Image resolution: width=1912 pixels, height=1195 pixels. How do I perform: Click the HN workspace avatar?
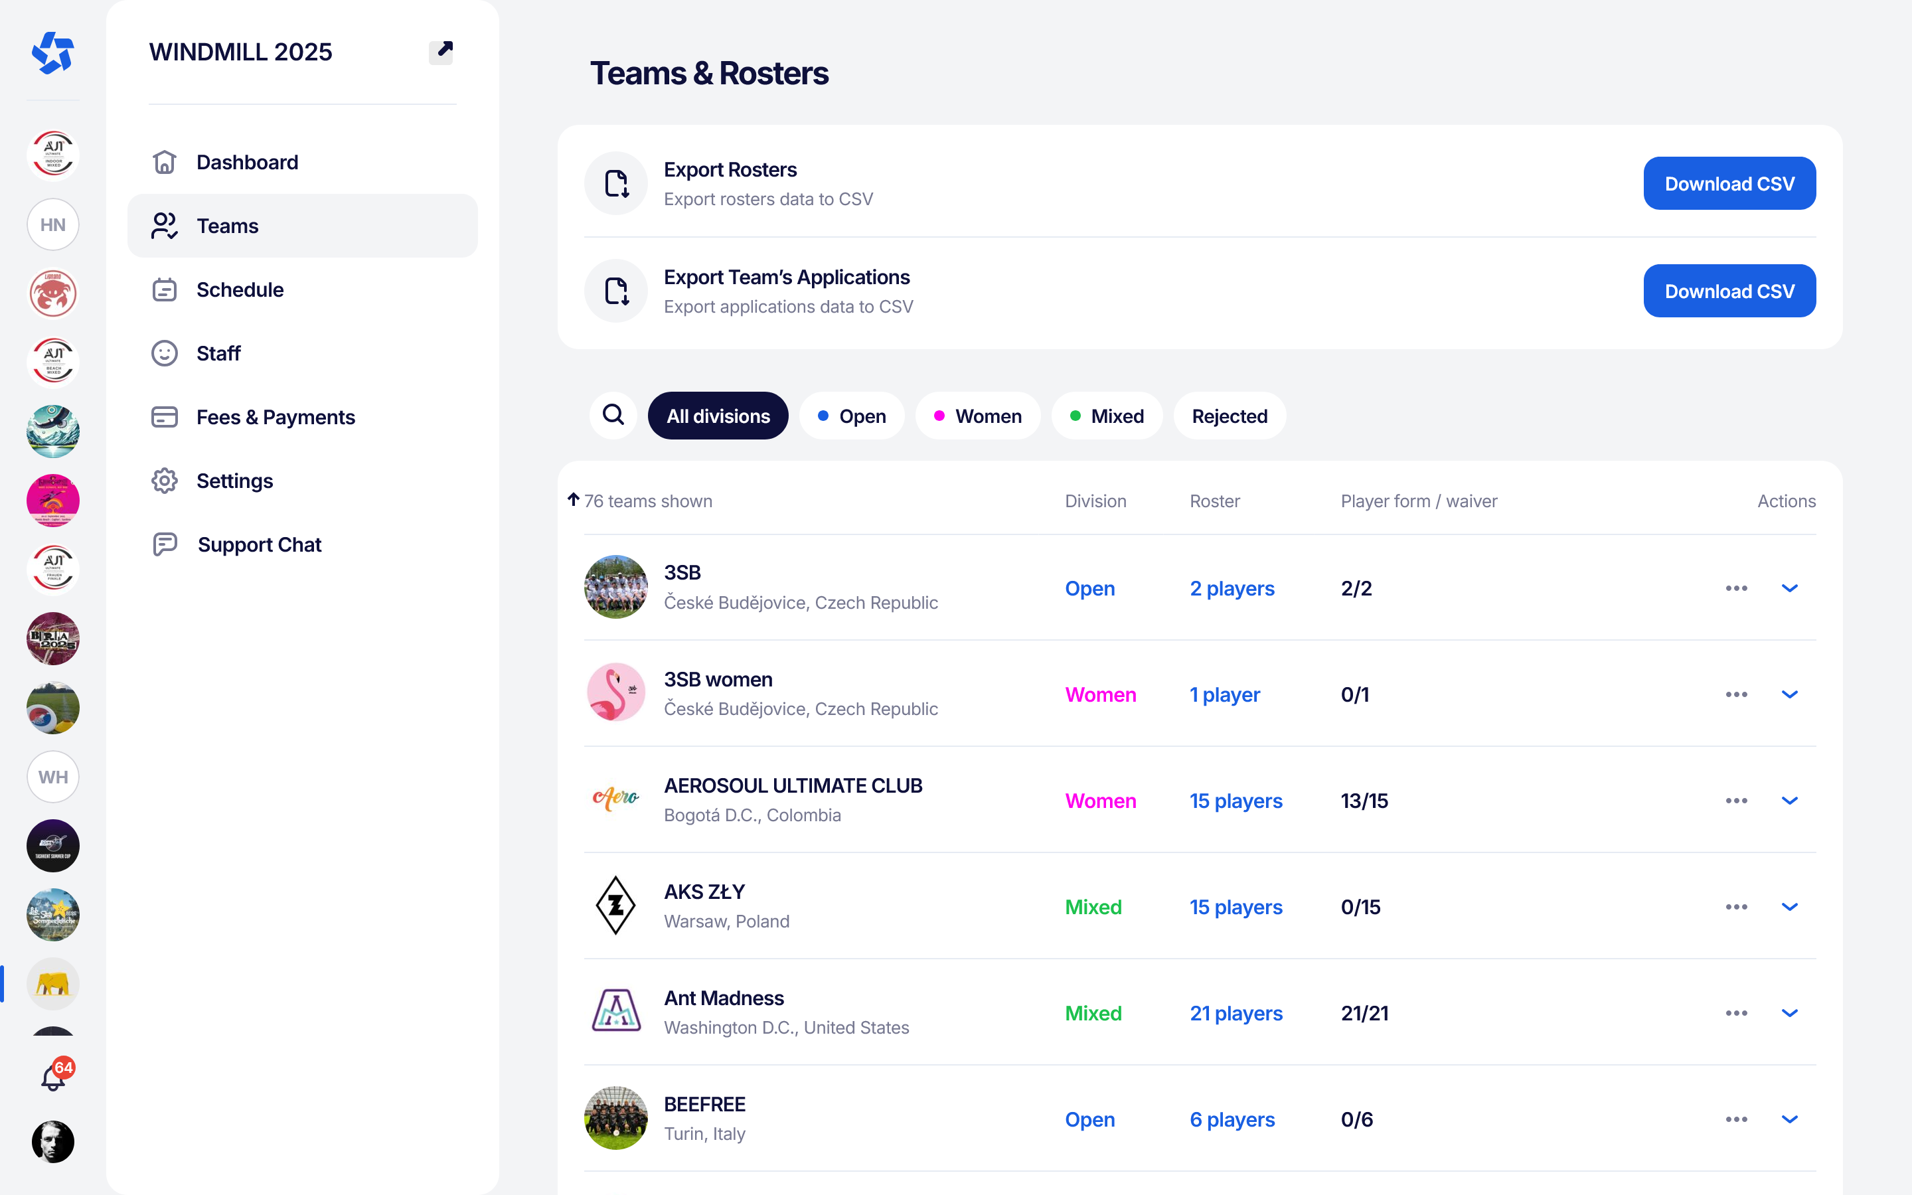[53, 224]
